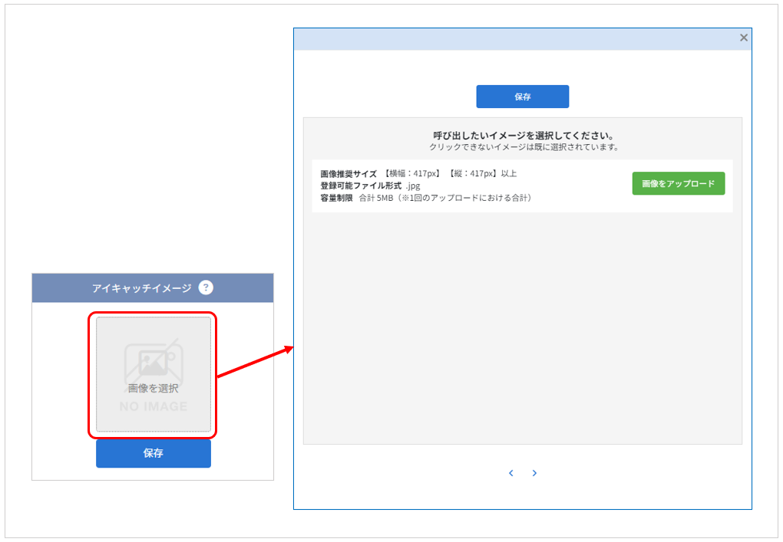783x542 pixels.
Task: Click the 画像を選択 NO IMAGE placeholder
Action: pos(154,374)
